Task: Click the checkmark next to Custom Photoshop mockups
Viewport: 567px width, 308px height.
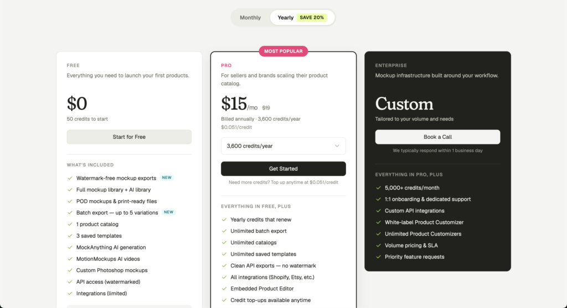Action: click(x=70, y=270)
